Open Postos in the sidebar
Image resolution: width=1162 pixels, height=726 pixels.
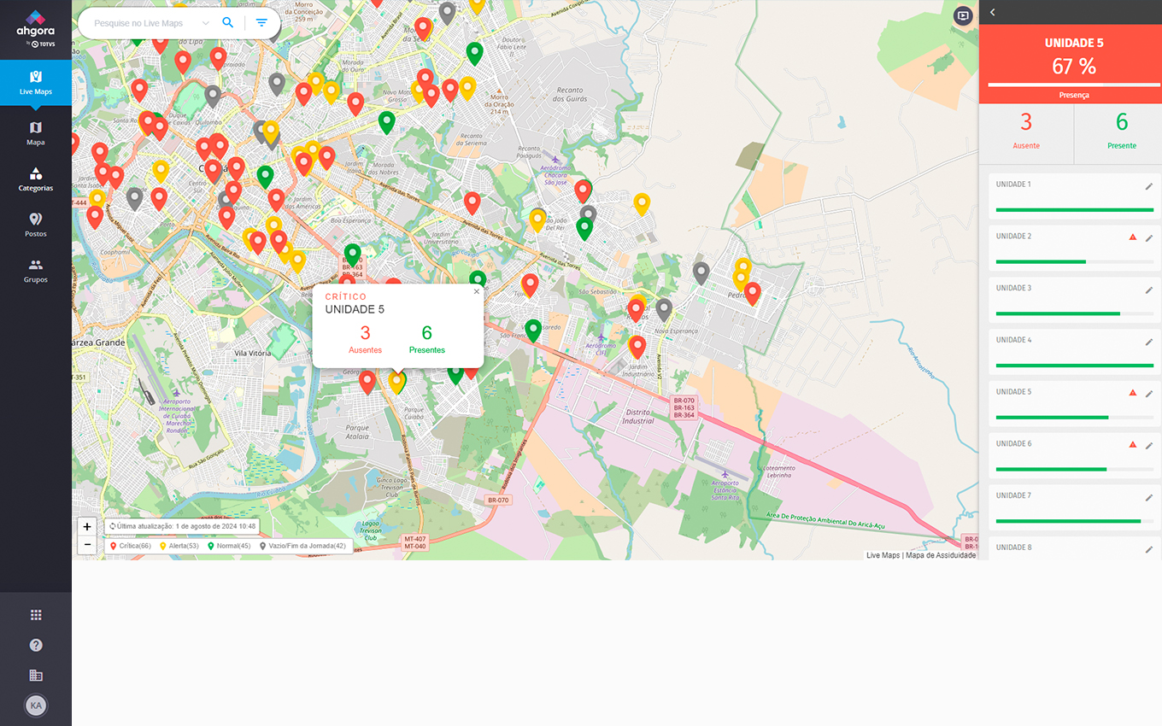pos(36,225)
